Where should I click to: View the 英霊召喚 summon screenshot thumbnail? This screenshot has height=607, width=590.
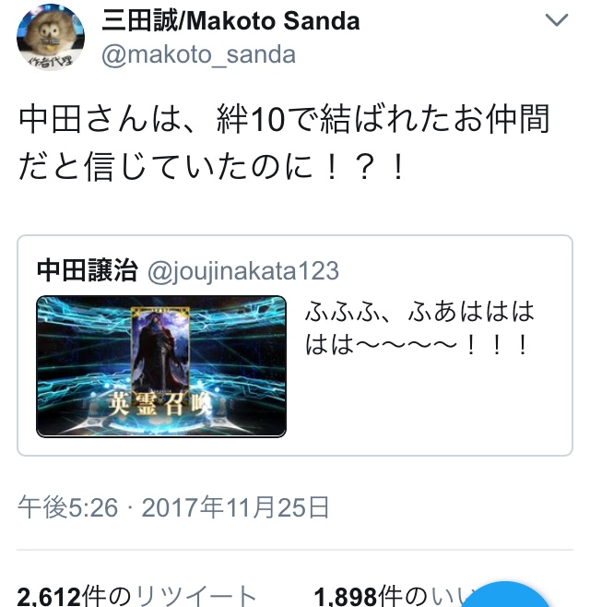[x=161, y=366]
